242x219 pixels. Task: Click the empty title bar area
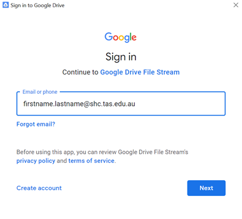click(147, 5)
